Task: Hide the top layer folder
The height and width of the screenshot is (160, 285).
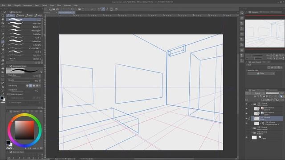Action: (247, 104)
